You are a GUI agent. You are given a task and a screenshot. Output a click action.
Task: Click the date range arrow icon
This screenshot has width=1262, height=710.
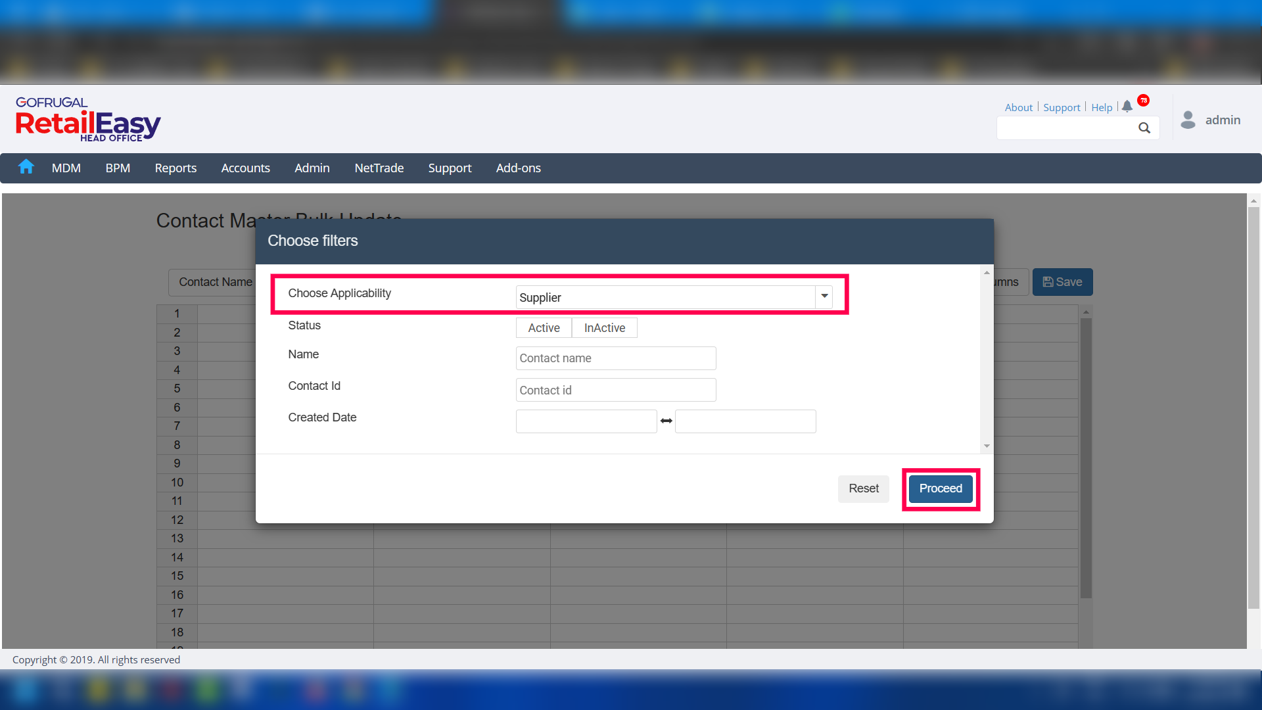[666, 421]
